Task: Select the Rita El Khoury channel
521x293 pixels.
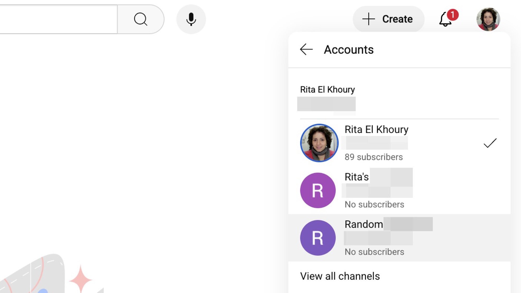Action: click(376, 129)
